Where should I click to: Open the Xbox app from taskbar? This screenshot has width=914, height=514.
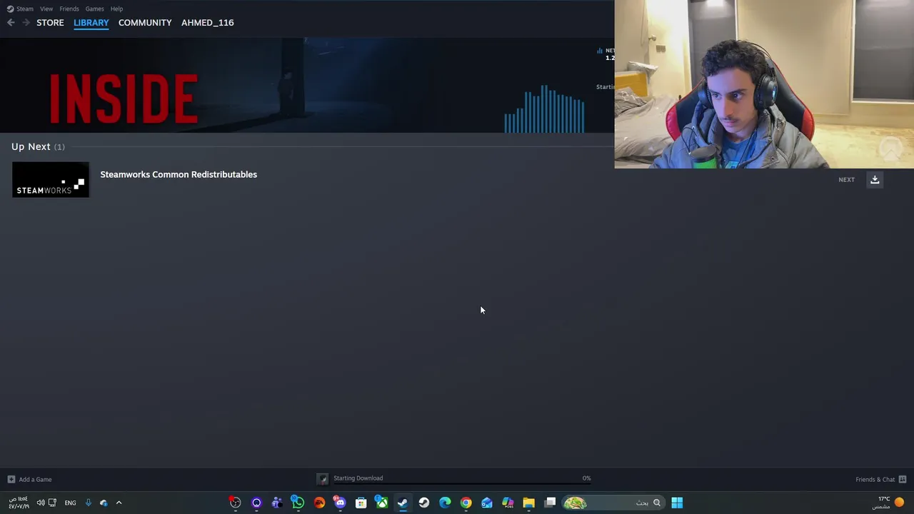click(x=382, y=503)
